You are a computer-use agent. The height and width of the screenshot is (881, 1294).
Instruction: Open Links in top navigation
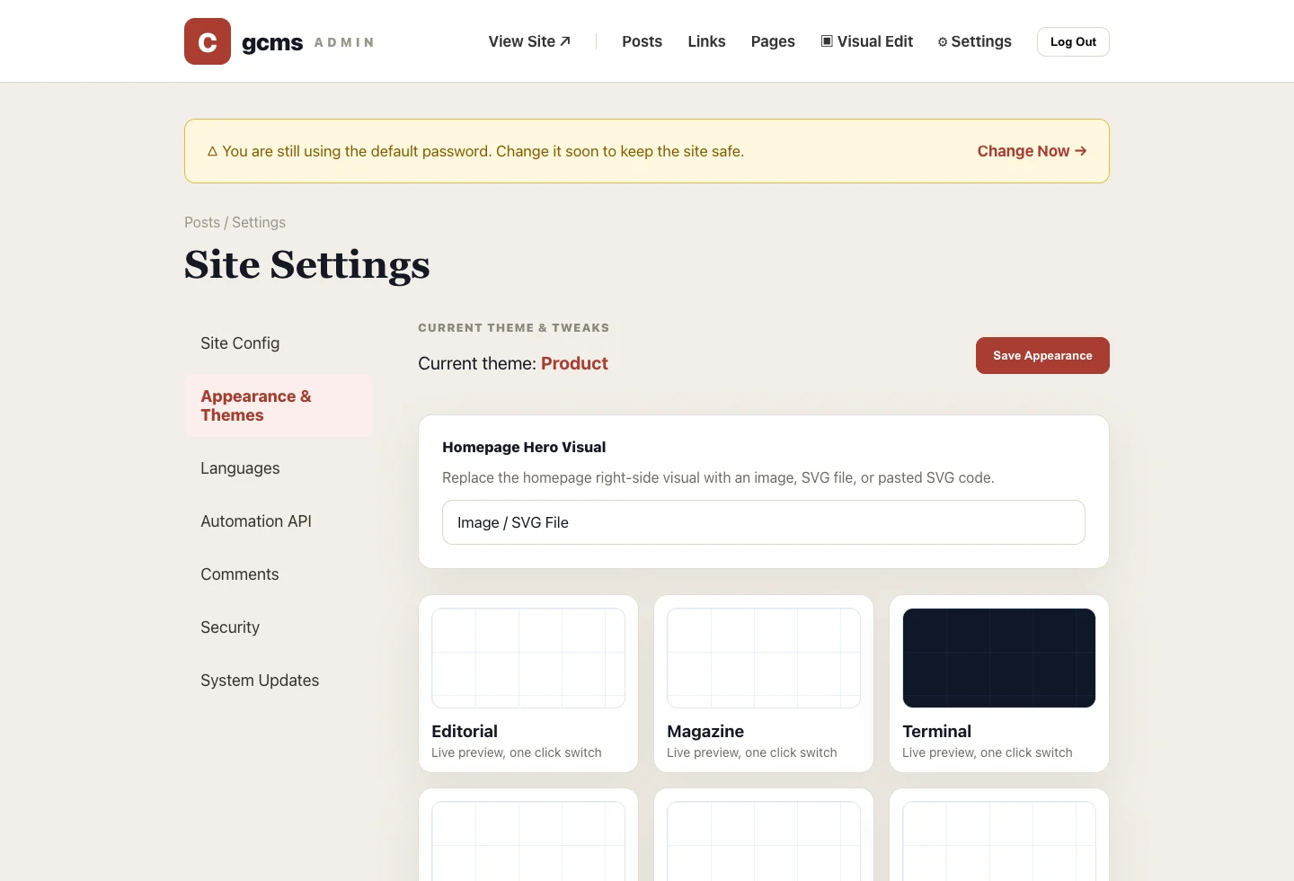pos(706,41)
